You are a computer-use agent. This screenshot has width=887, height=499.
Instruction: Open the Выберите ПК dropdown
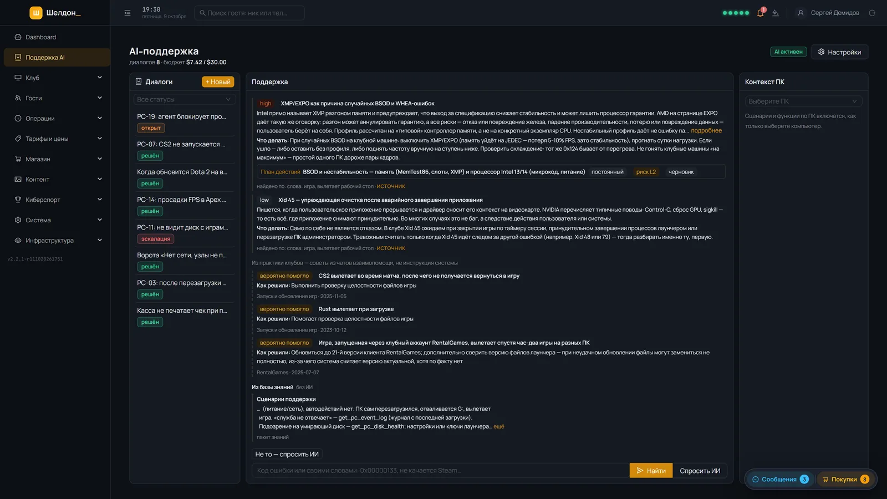point(803,101)
